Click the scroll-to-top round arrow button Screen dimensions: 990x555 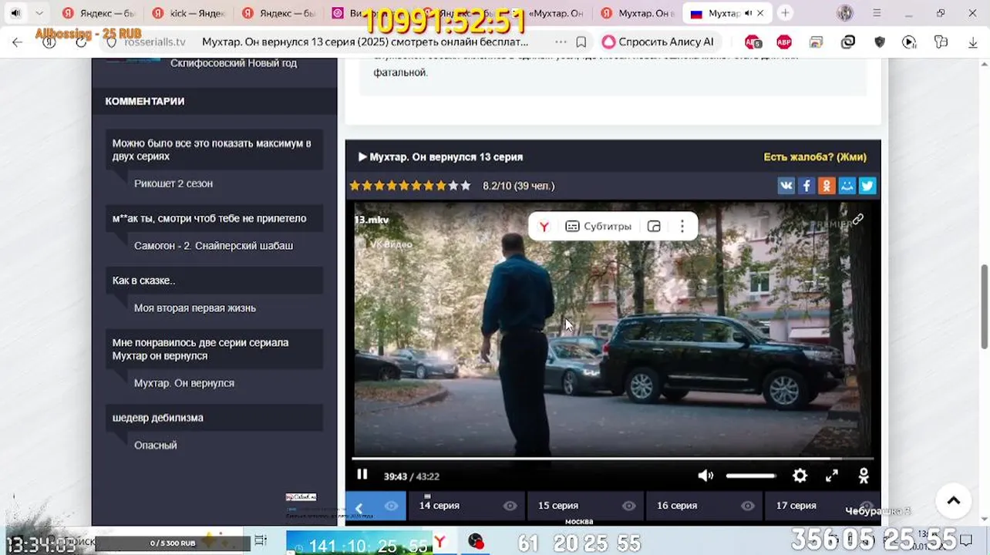tap(954, 501)
